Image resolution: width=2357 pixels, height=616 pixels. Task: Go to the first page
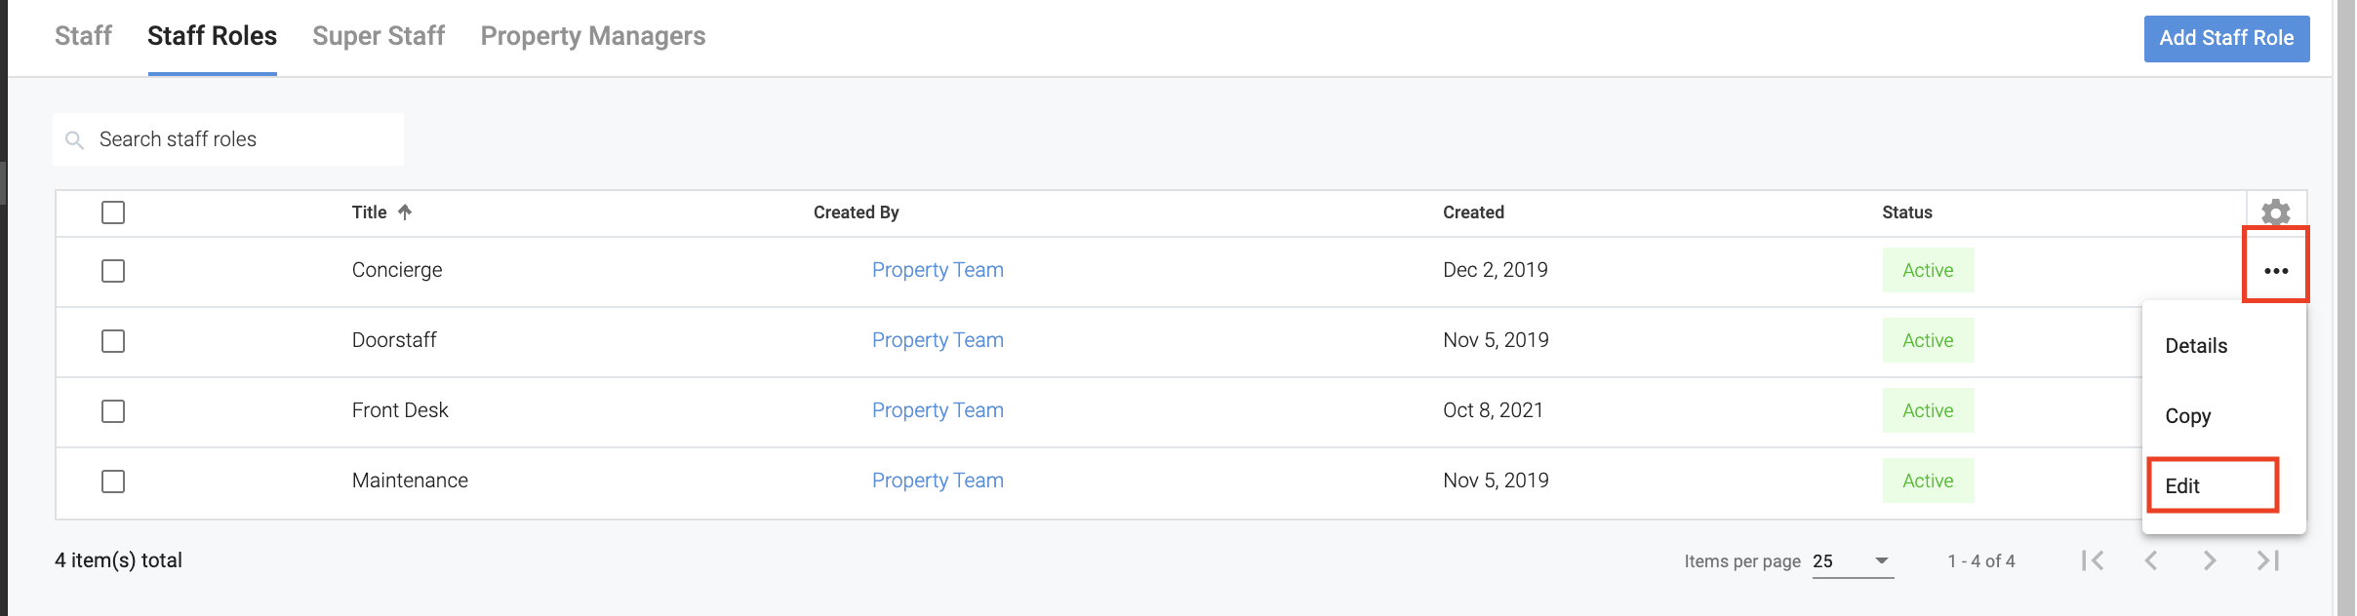coord(2092,560)
